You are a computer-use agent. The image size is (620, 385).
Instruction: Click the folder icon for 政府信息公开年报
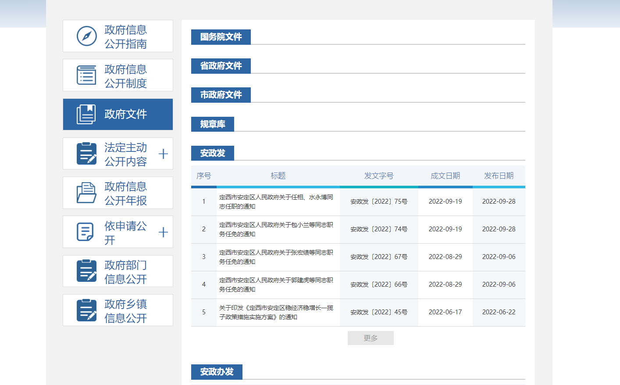pos(86,193)
